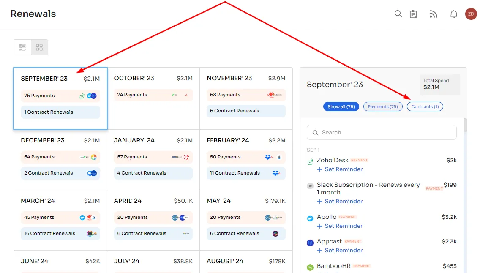This screenshot has width=480, height=273.
Task: Focus the renewals Search field
Action: tap(382, 133)
